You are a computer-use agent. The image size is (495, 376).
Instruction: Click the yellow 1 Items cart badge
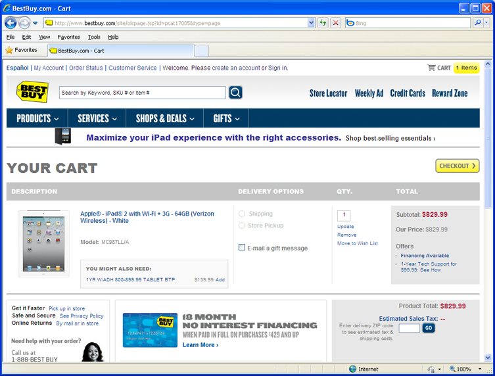(466, 68)
